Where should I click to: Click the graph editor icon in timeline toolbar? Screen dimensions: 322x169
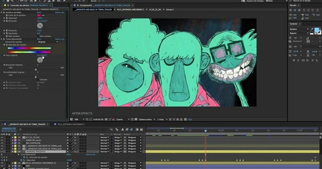(x=142, y=129)
